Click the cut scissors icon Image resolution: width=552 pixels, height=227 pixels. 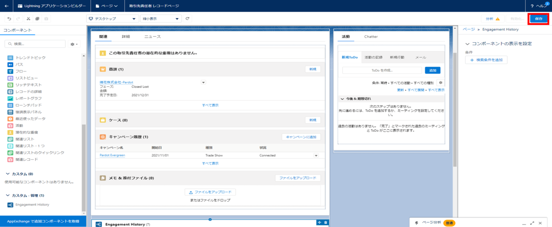(28, 19)
